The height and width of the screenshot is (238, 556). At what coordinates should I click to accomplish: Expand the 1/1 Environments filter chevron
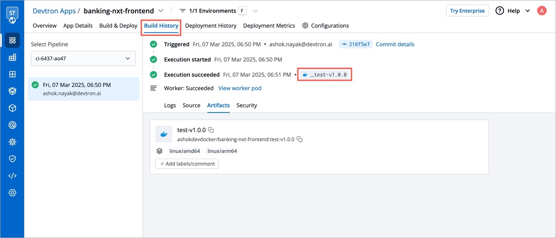point(255,11)
